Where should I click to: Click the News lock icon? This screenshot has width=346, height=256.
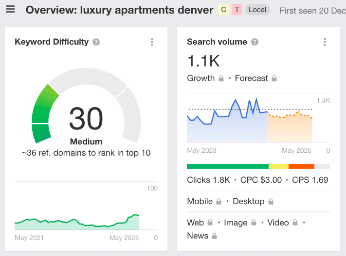(x=214, y=236)
